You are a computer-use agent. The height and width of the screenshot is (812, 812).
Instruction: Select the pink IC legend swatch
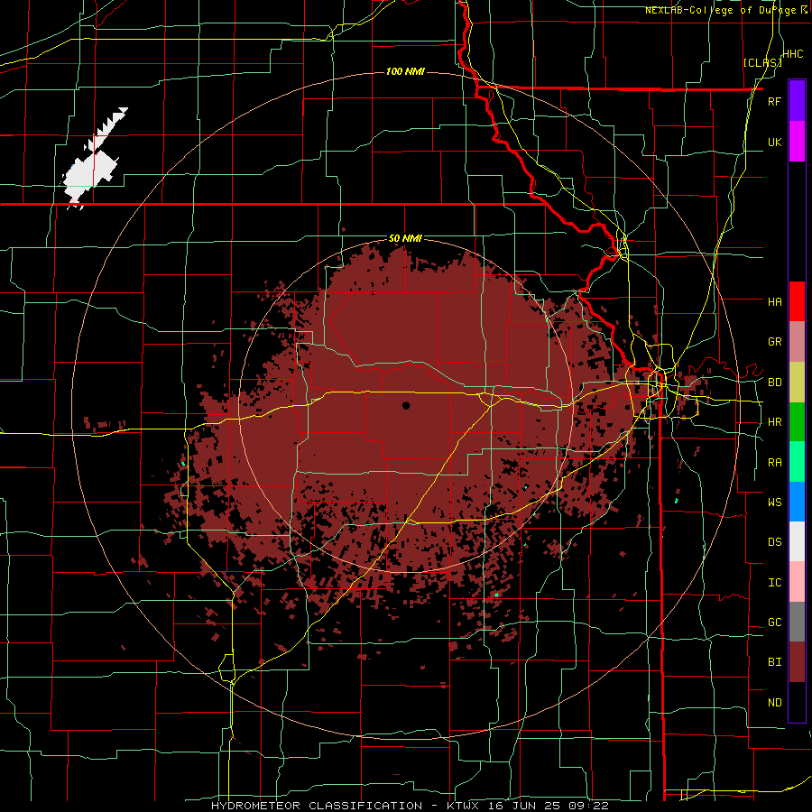797,582
